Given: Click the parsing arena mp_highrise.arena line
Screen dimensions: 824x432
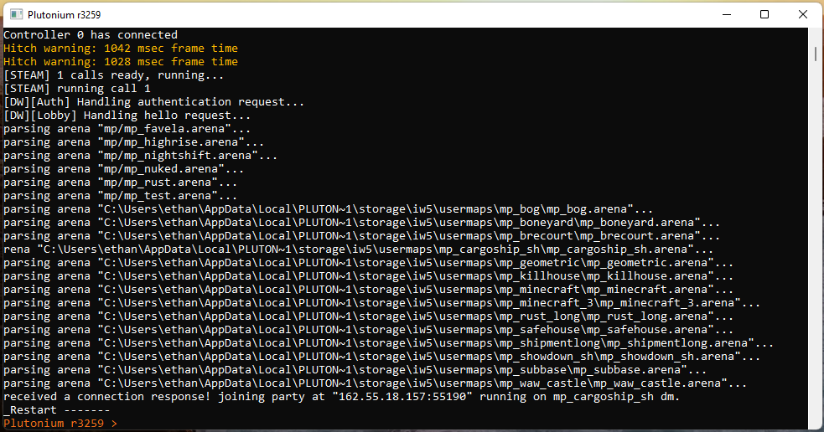Looking at the screenshot, I should 133,141.
